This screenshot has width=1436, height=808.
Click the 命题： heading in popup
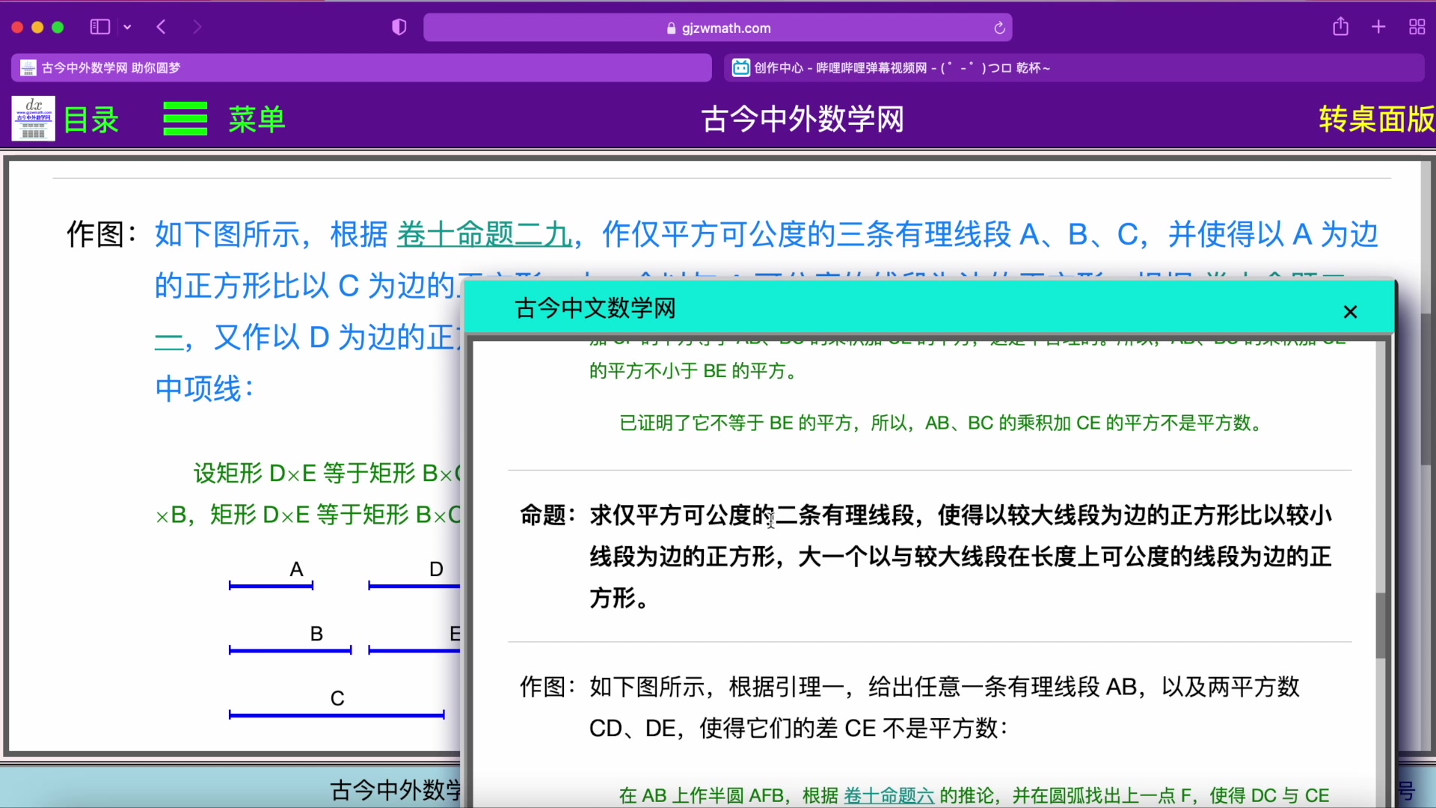548,515
